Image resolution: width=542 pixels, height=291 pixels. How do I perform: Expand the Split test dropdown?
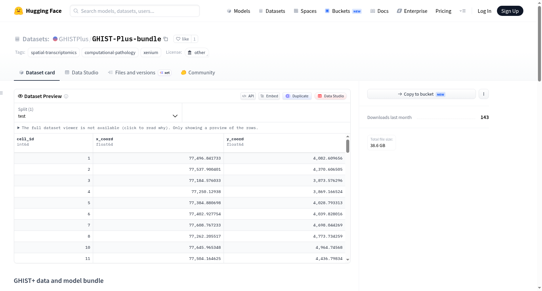tap(98, 113)
